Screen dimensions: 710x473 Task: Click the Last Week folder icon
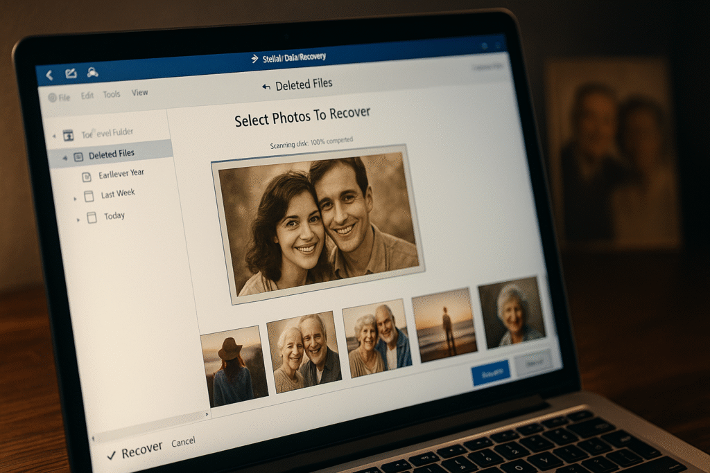[x=89, y=197]
